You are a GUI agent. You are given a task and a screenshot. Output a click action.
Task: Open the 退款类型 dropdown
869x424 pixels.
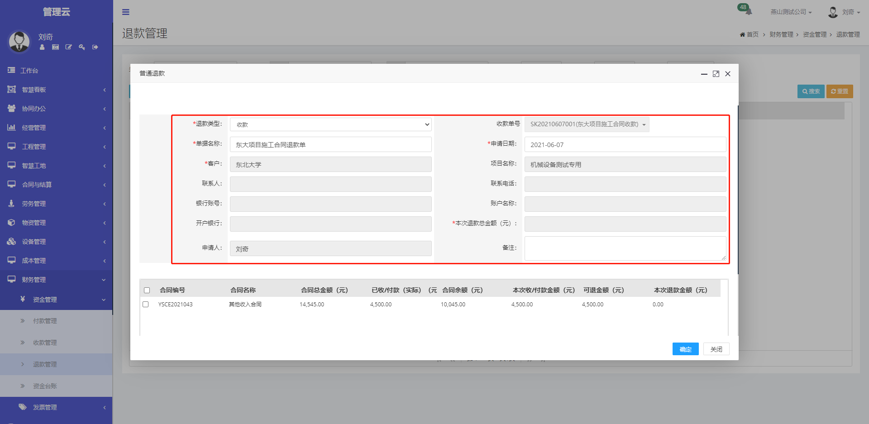pyautogui.click(x=330, y=124)
